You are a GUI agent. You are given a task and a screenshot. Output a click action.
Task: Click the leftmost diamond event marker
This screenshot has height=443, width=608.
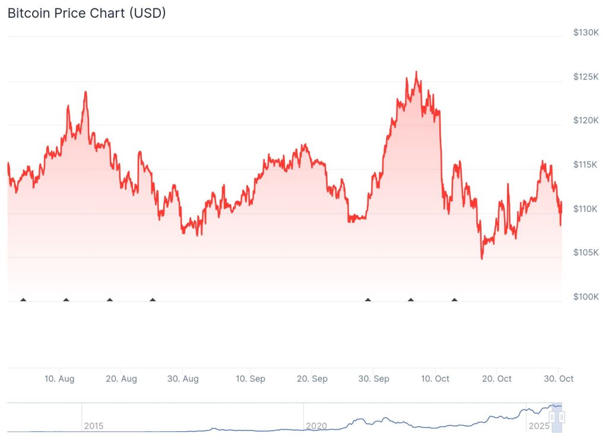23,300
